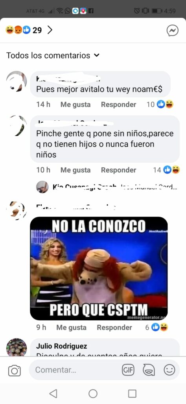
Task: Reply to the 14 h comment
Action: point(118,105)
